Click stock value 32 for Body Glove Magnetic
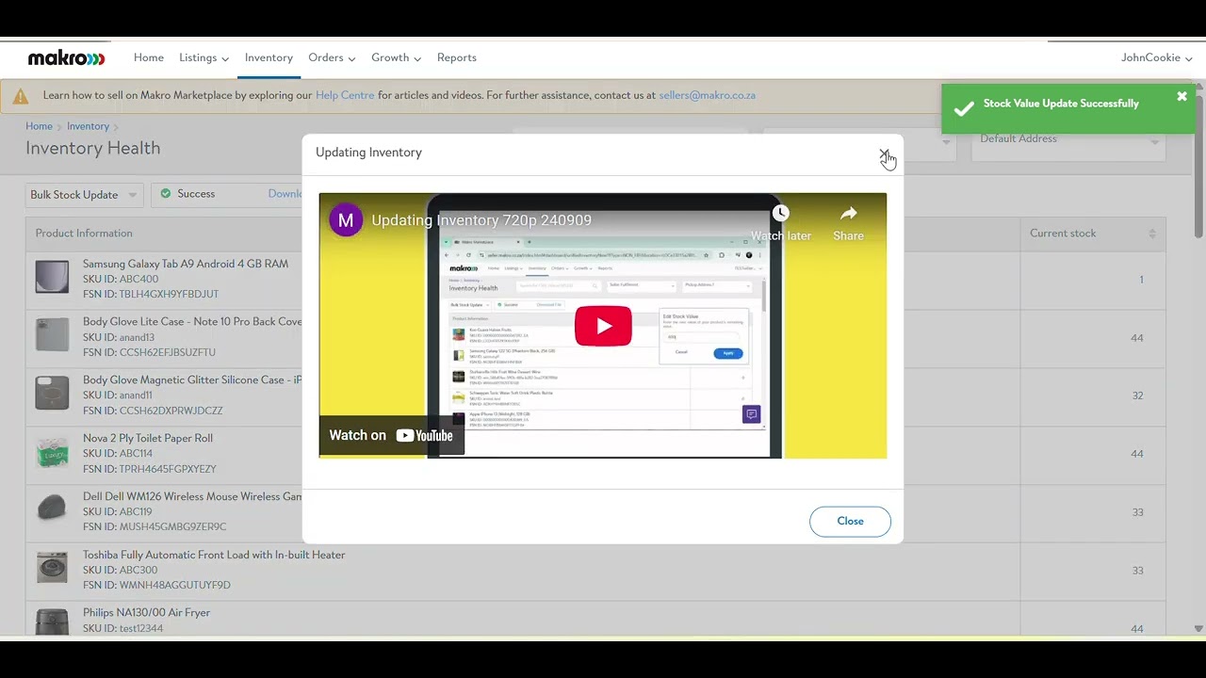1206x678 pixels. point(1137,395)
